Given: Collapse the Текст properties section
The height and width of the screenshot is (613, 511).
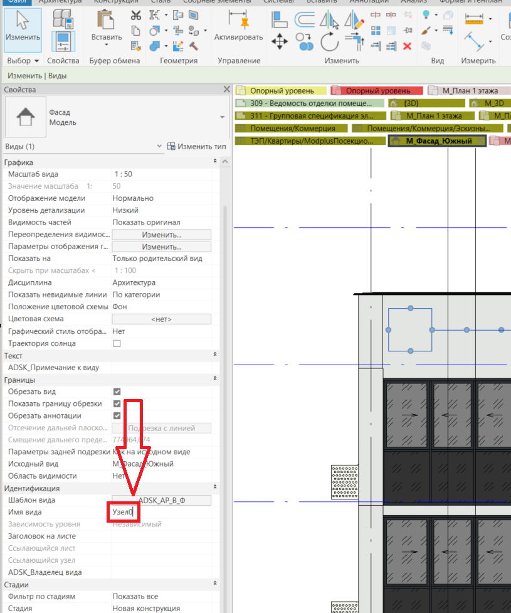Looking at the screenshot, I should tap(215, 354).
